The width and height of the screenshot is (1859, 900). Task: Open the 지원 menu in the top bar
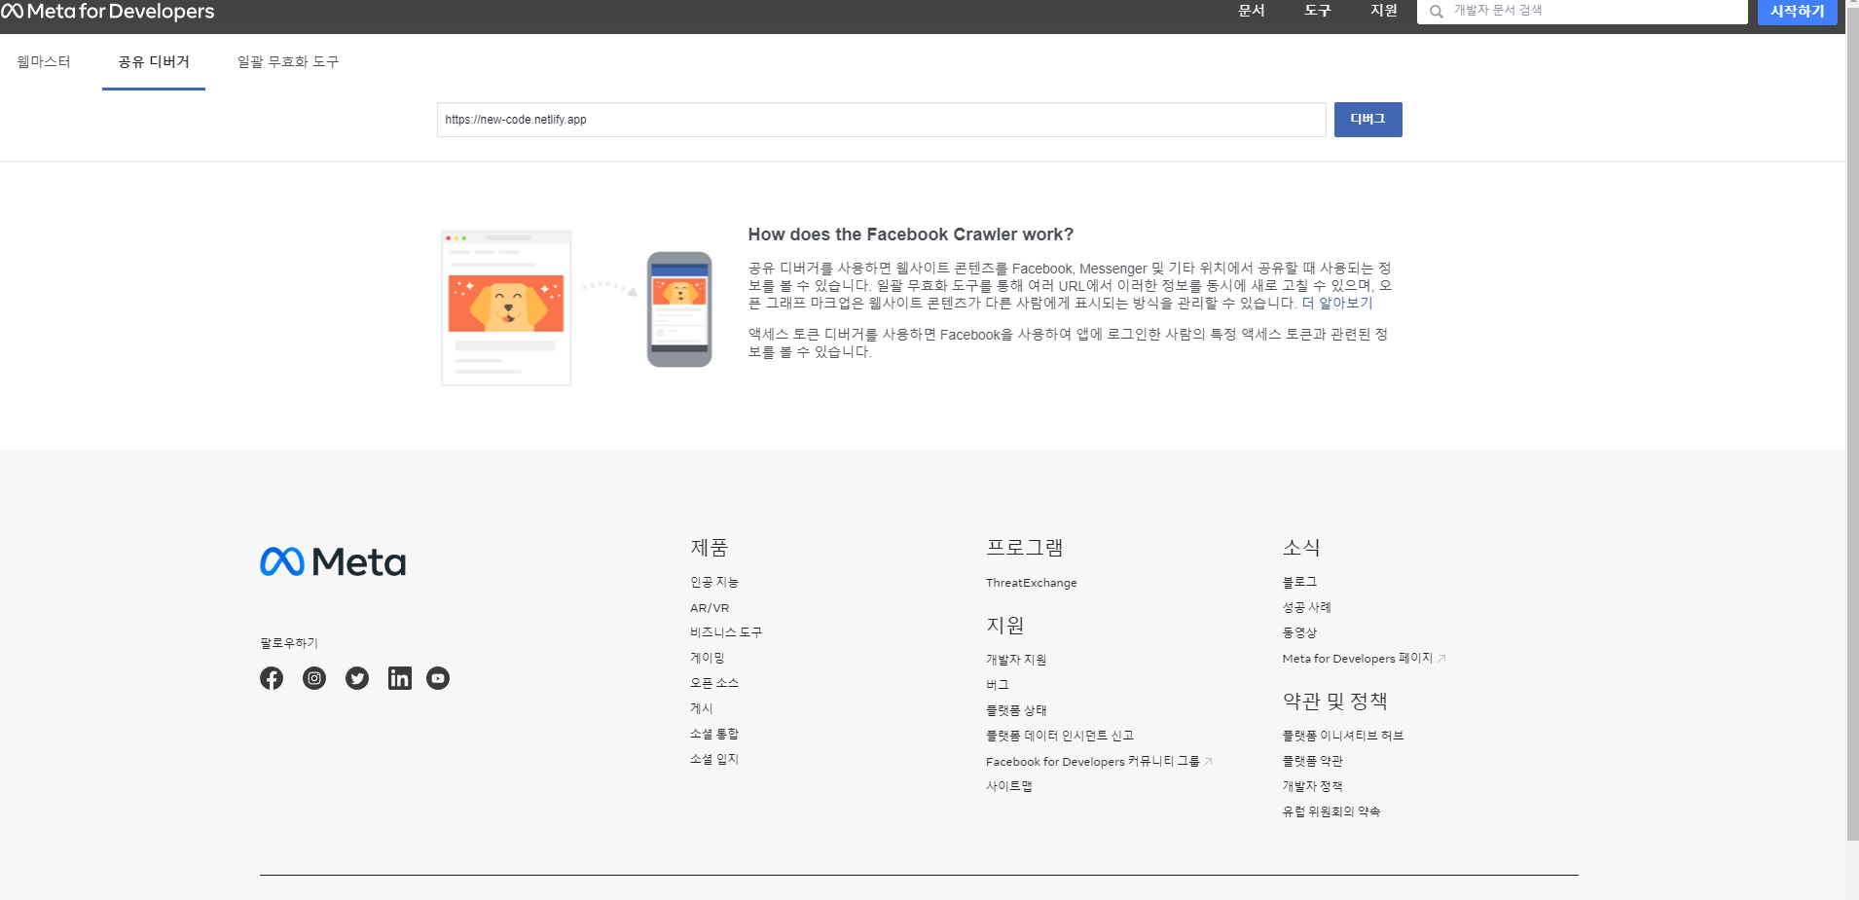click(1384, 11)
